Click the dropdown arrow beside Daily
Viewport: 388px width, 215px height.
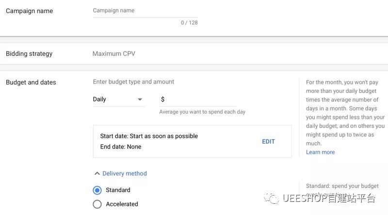tap(140, 99)
